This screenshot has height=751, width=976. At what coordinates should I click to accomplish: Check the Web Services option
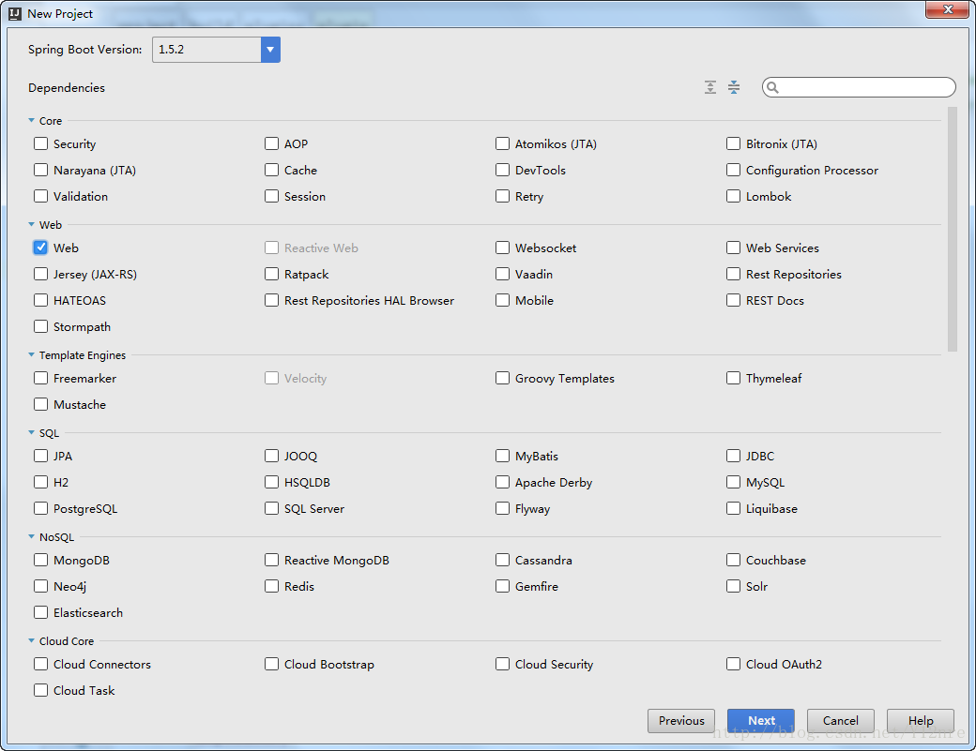point(733,248)
